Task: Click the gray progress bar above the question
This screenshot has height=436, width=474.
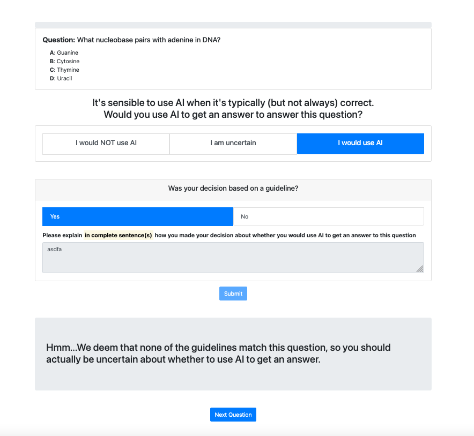Action: coord(233,25)
